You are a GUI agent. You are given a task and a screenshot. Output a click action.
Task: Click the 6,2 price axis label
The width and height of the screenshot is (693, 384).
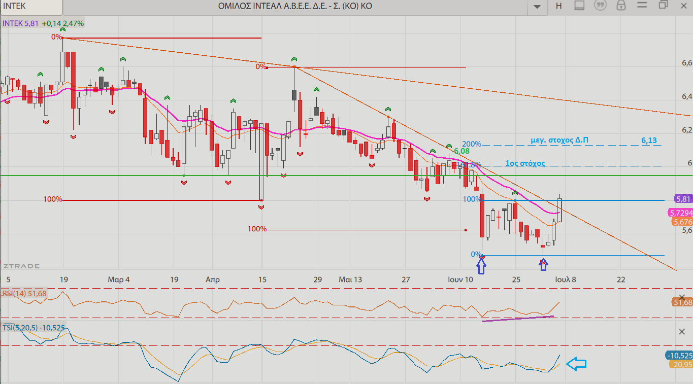(x=687, y=130)
